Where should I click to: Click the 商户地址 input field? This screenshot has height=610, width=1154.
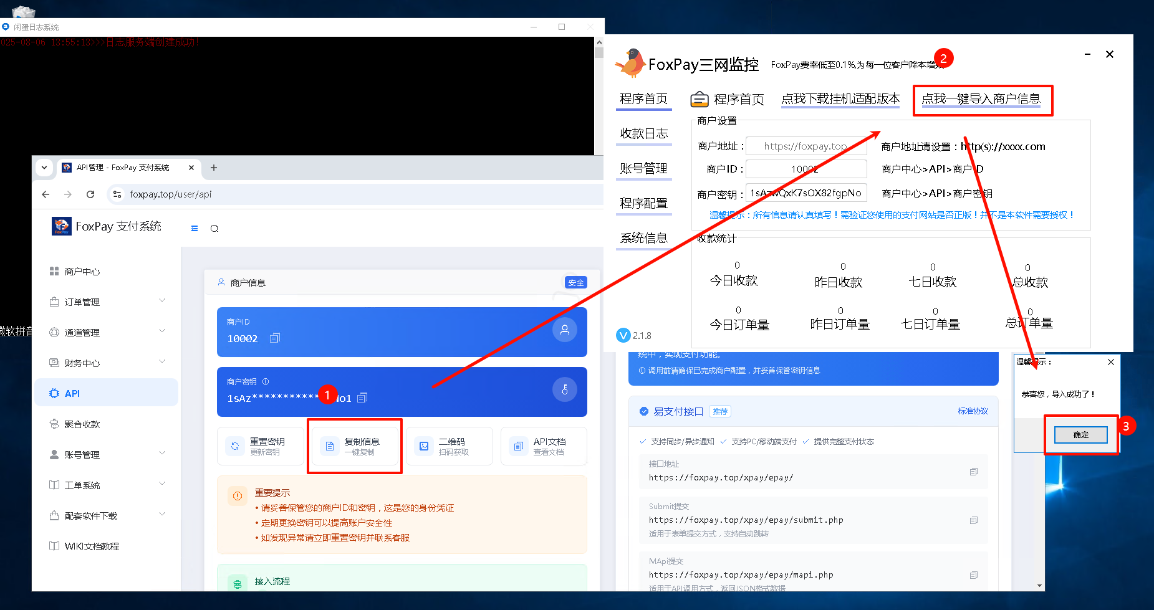click(805, 146)
